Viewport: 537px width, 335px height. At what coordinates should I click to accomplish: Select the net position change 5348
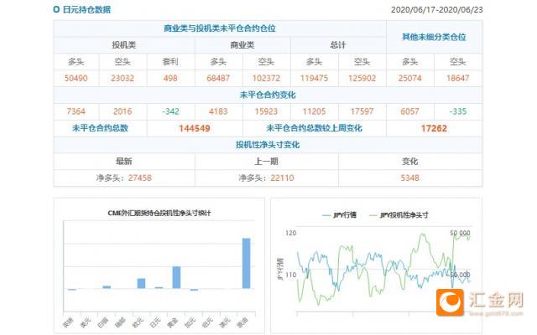(410, 178)
